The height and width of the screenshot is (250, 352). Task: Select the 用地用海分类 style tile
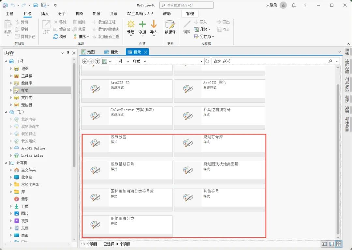pyautogui.click(x=127, y=227)
